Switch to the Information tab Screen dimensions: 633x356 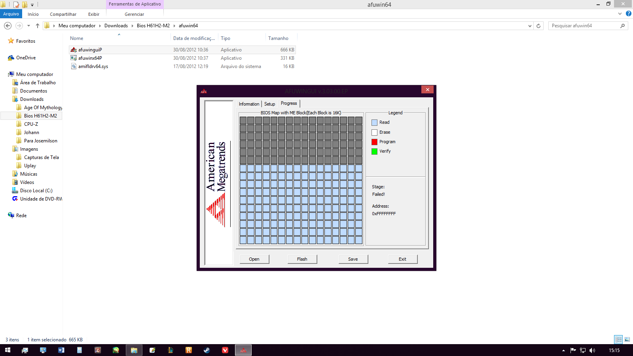[x=249, y=104]
